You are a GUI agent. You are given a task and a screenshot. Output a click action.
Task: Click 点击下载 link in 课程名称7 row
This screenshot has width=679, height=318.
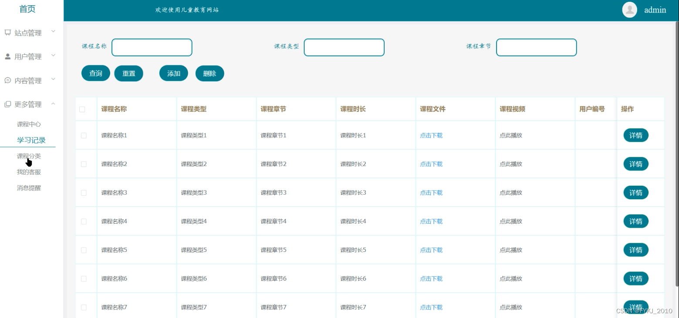click(431, 308)
